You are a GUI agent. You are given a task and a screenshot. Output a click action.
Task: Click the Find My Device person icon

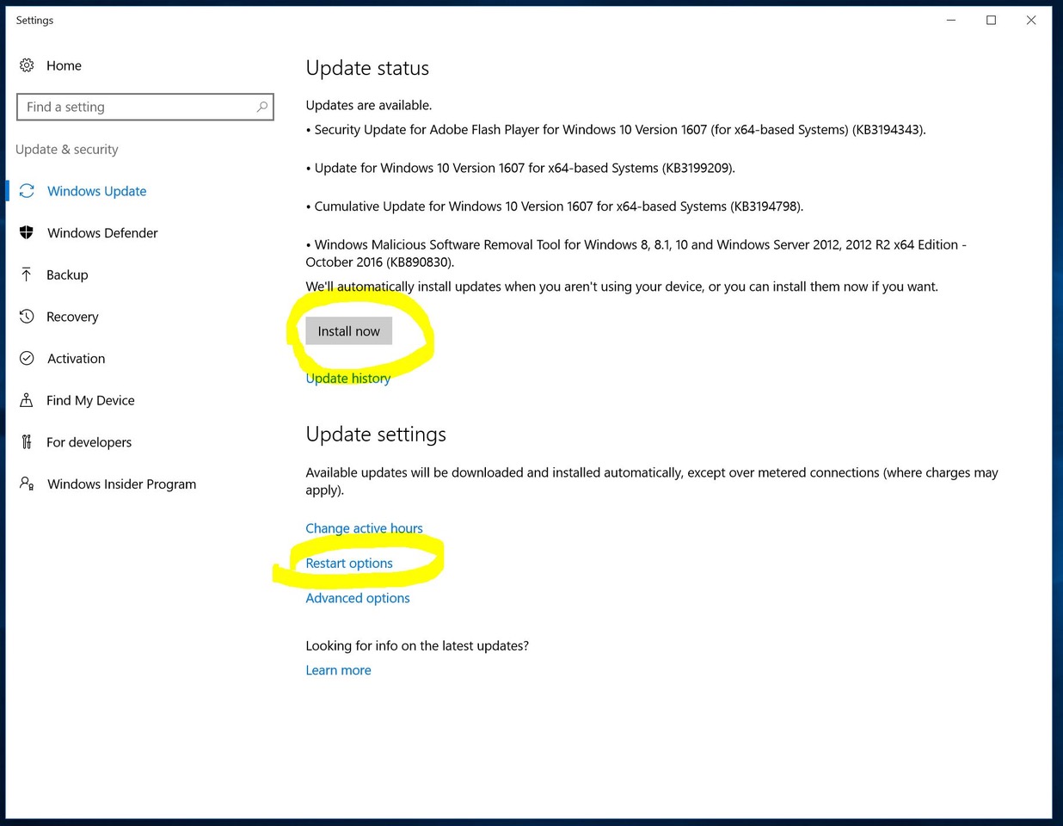tap(27, 400)
